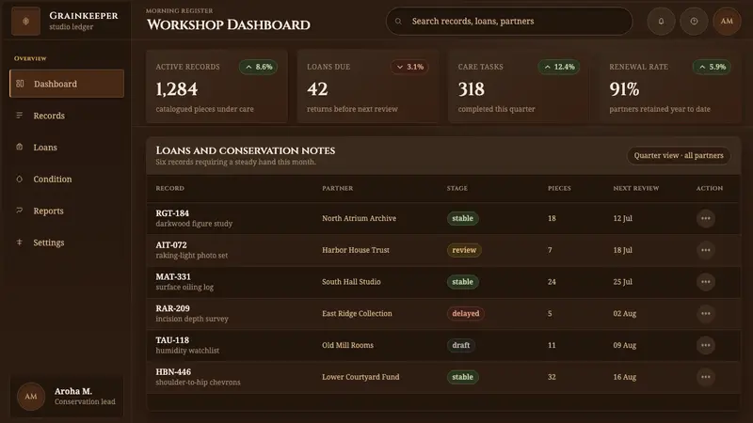Click Loans Due 3.1% down badge
The height and width of the screenshot is (423, 753).
click(409, 67)
